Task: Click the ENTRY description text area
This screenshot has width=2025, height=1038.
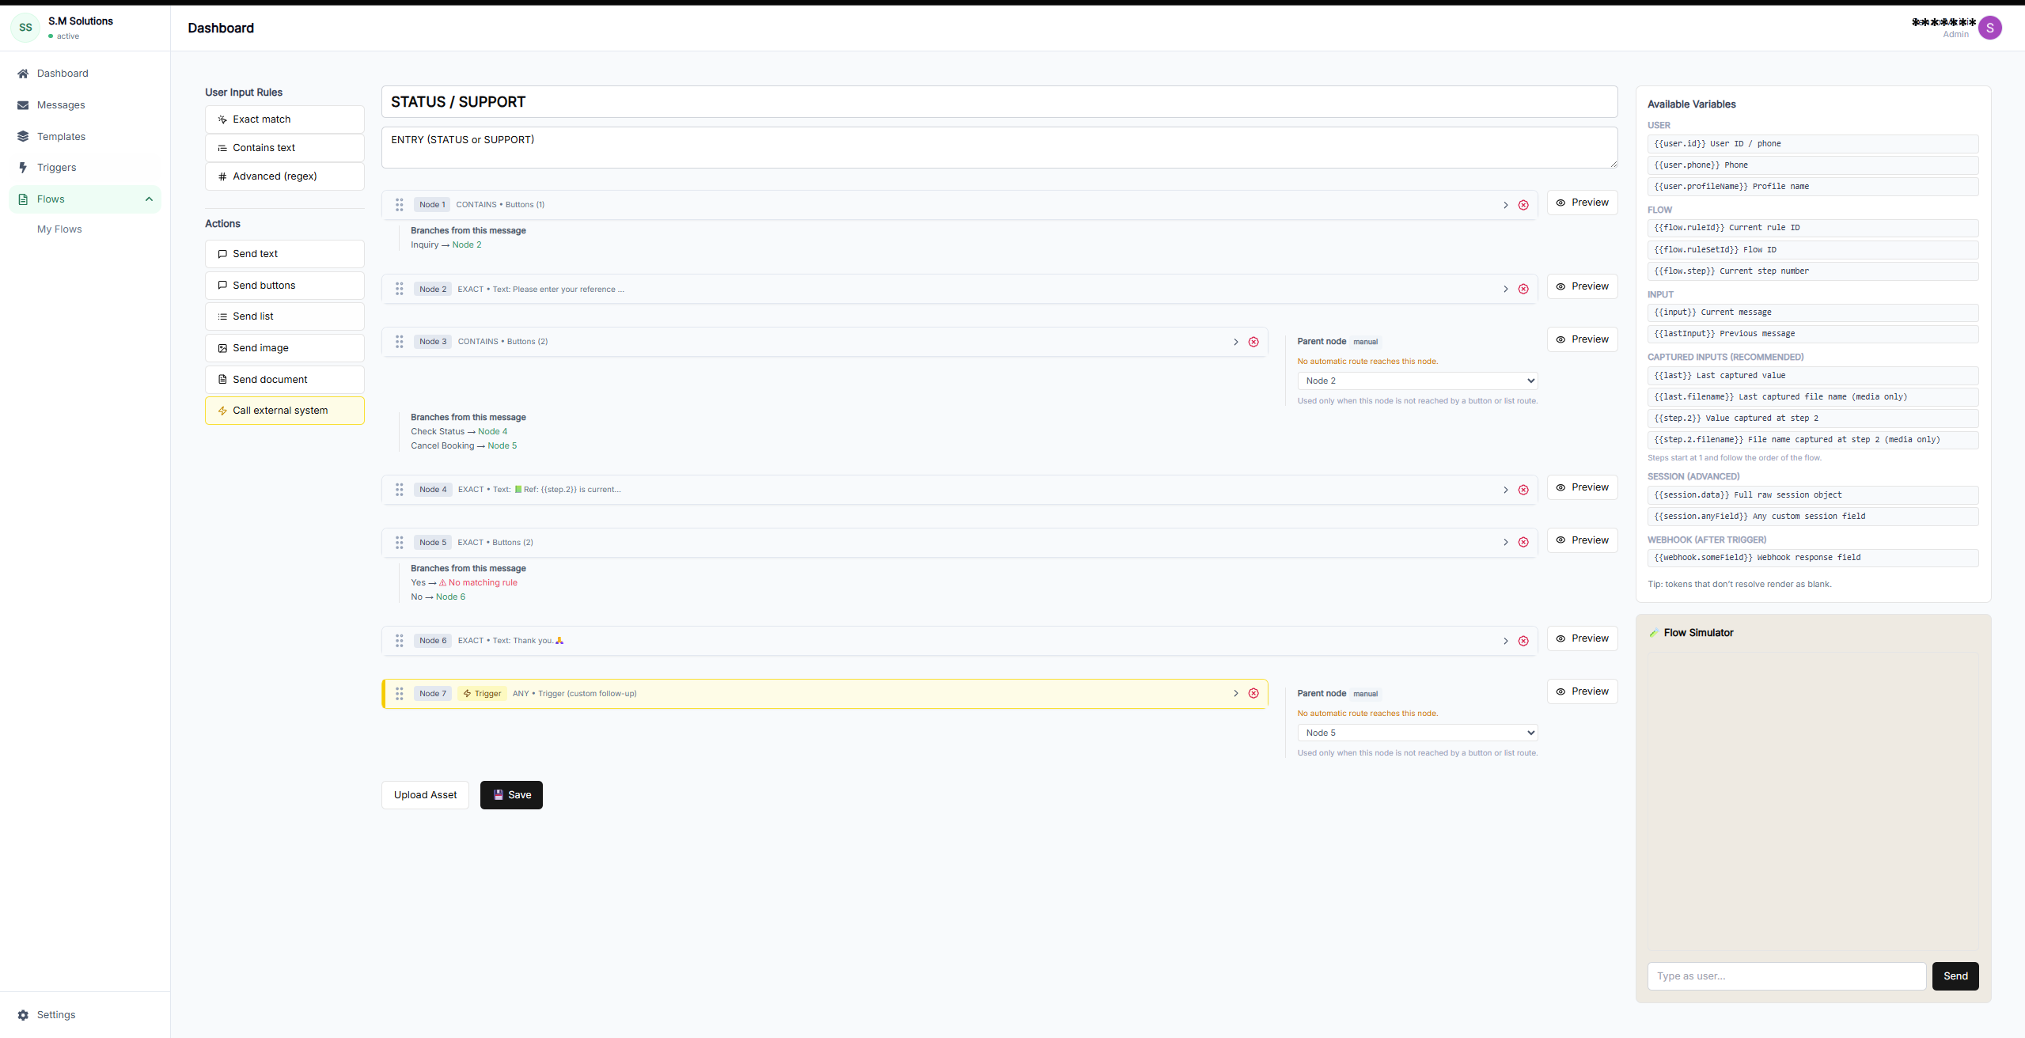Action: click(x=999, y=148)
